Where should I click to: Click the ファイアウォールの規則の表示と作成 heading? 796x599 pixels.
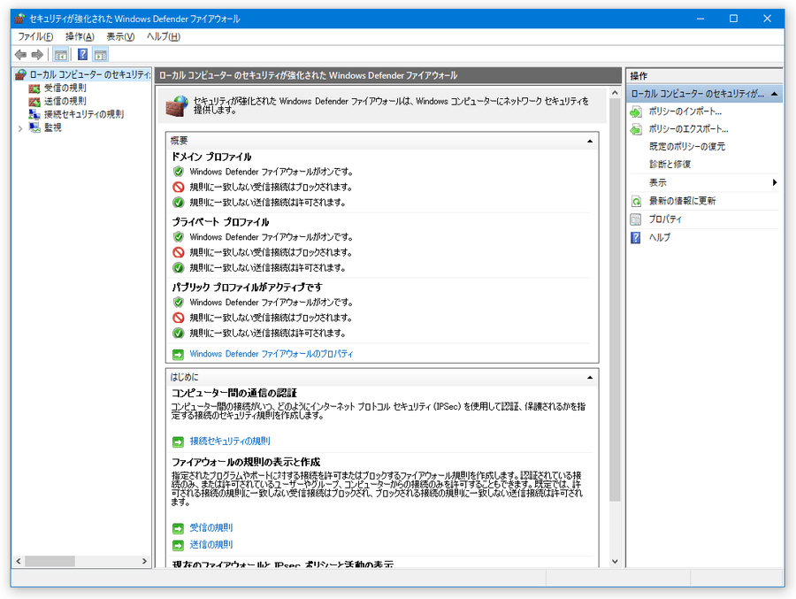tap(246, 462)
